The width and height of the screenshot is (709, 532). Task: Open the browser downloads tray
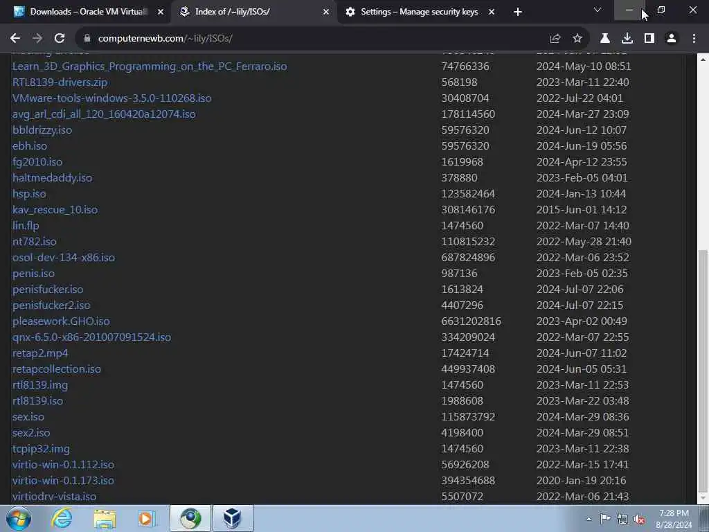(x=627, y=39)
